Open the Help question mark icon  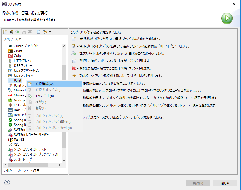7,183
